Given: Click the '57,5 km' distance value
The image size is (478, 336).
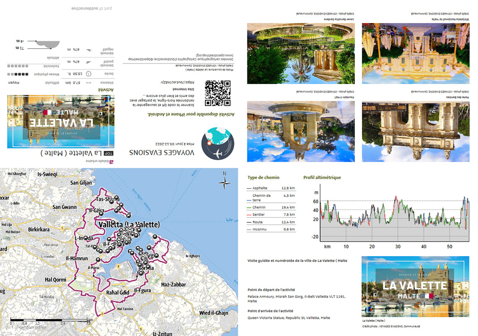Looking at the screenshot, I should (x=73, y=82).
